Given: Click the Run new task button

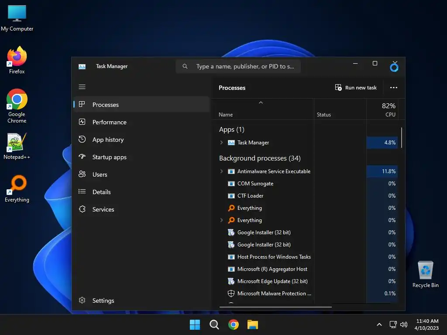Looking at the screenshot, I should 356,87.
